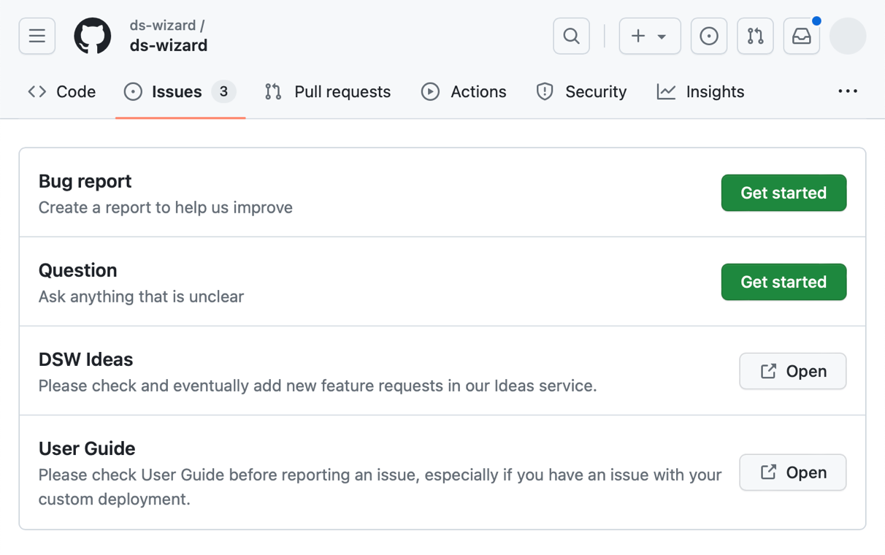Image resolution: width=885 pixels, height=555 pixels.
Task: Open the GitHub home logo
Action: tap(93, 36)
